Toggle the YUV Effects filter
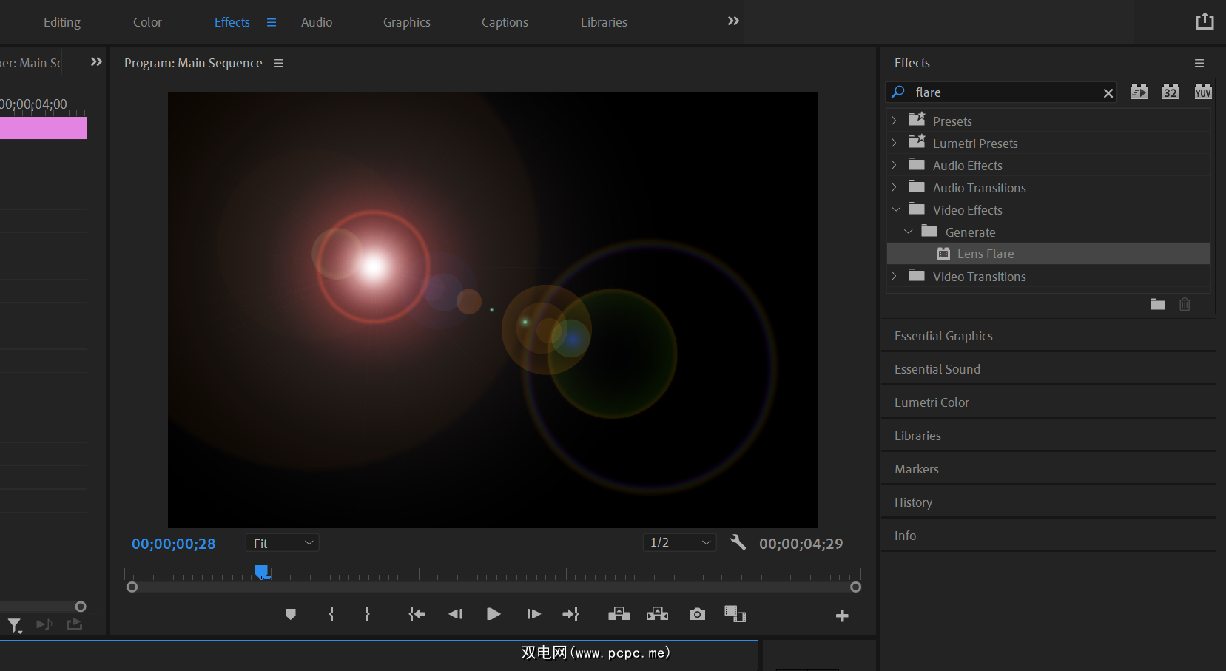1226x671 pixels. coord(1203,92)
